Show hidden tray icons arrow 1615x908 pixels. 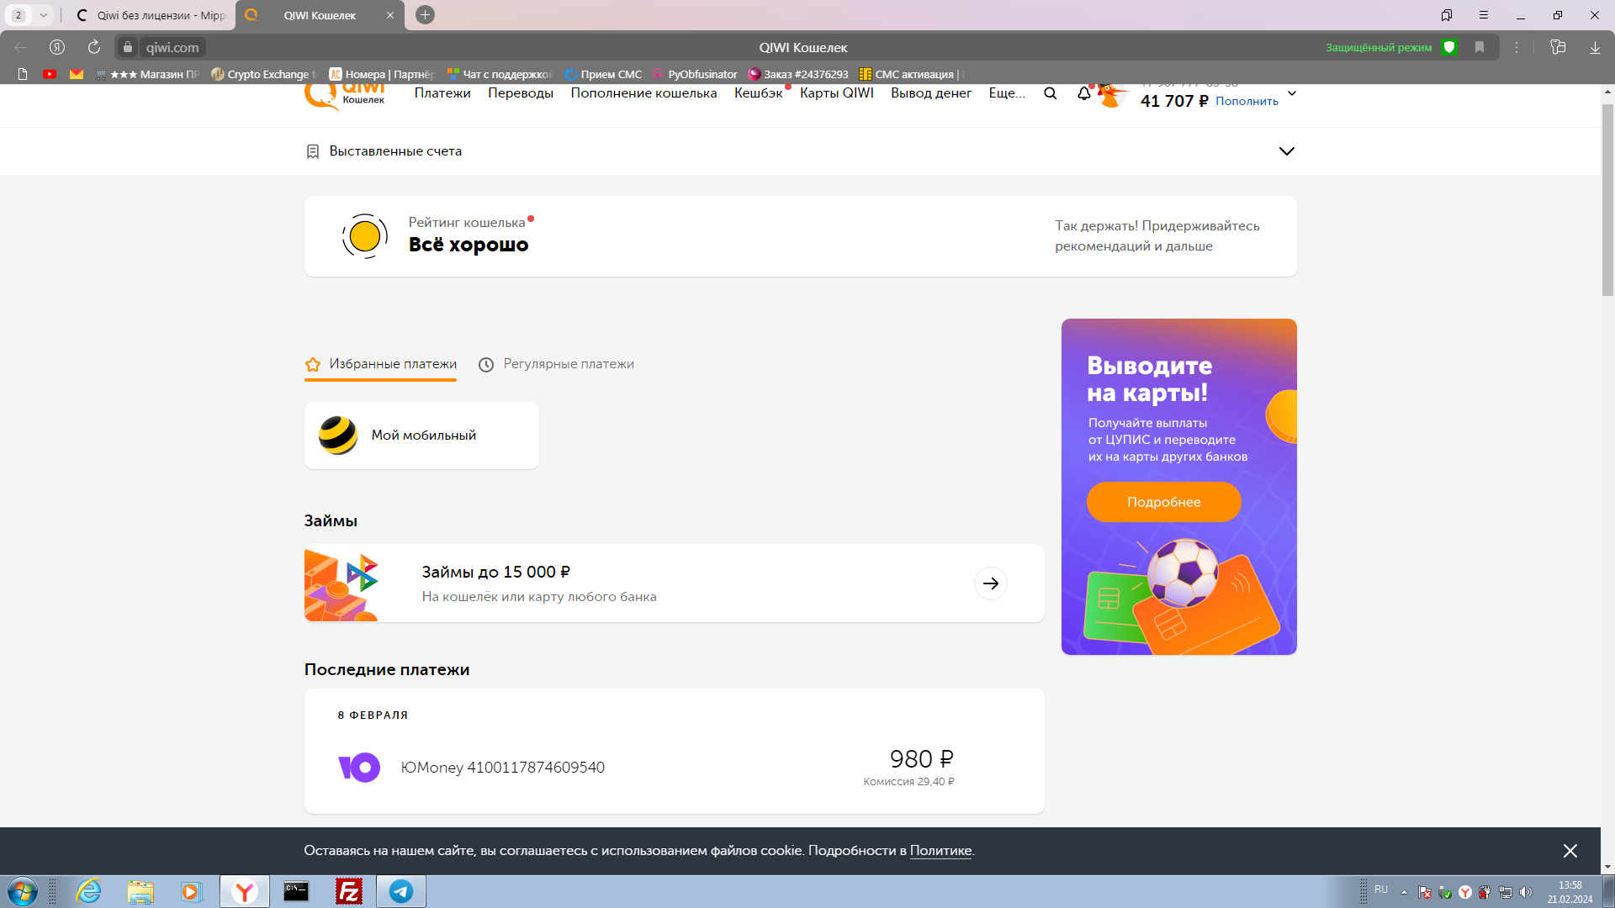[1404, 892]
